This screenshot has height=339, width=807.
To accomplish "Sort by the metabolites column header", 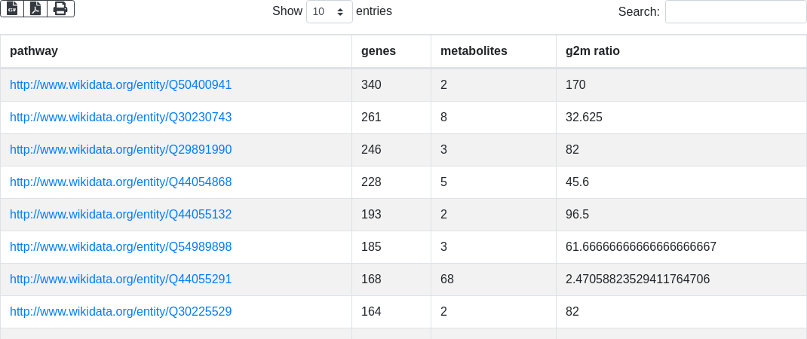I will pos(474,51).
